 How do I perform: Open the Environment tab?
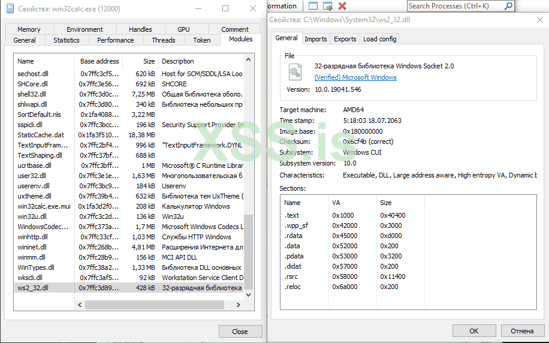coord(85,29)
